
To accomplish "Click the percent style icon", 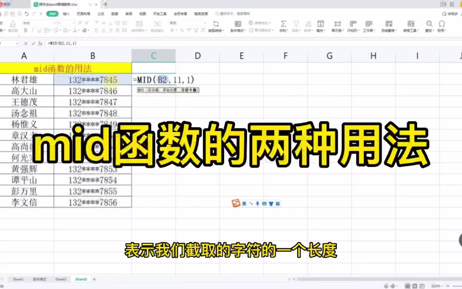I will pyautogui.click(x=182, y=30).
